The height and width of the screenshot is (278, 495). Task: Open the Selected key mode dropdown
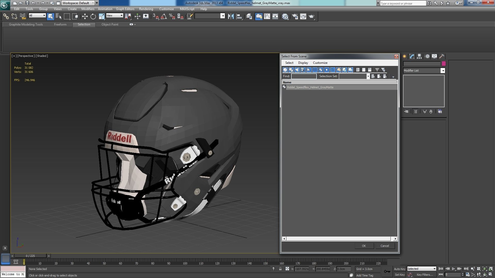(x=422, y=269)
